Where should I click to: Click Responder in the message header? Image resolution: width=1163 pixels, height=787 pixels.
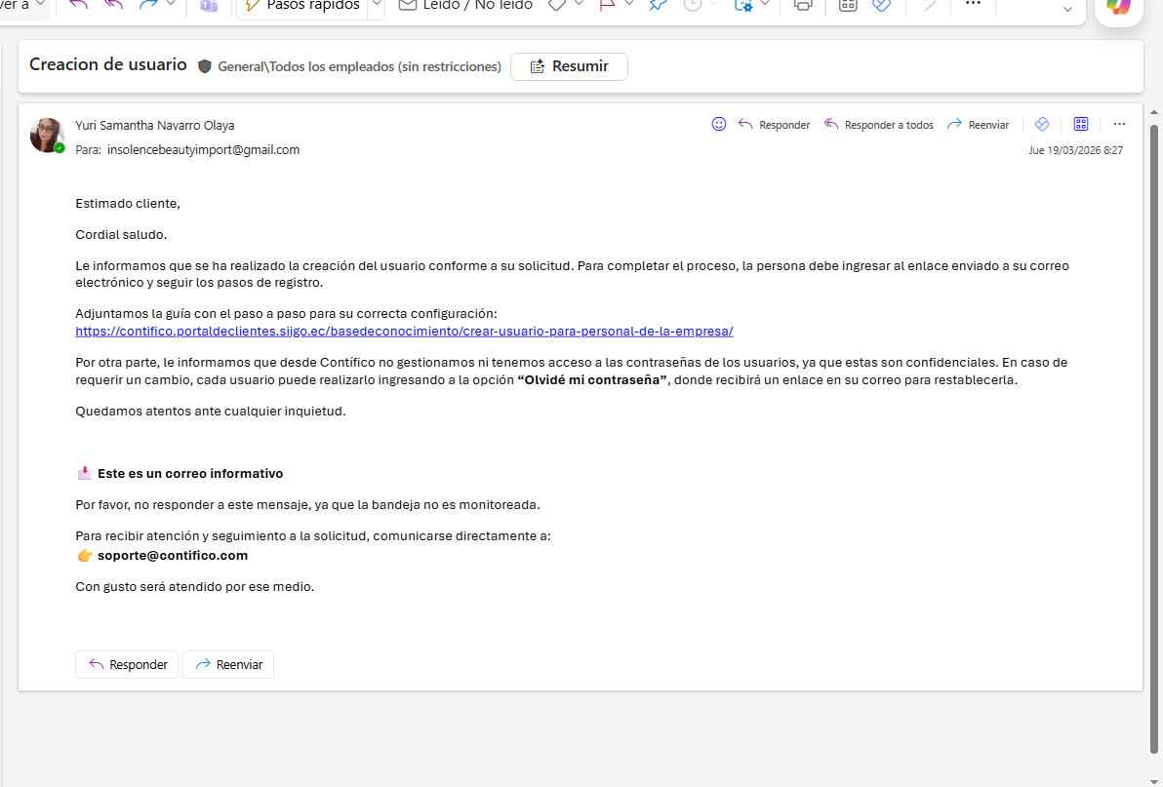click(x=774, y=125)
